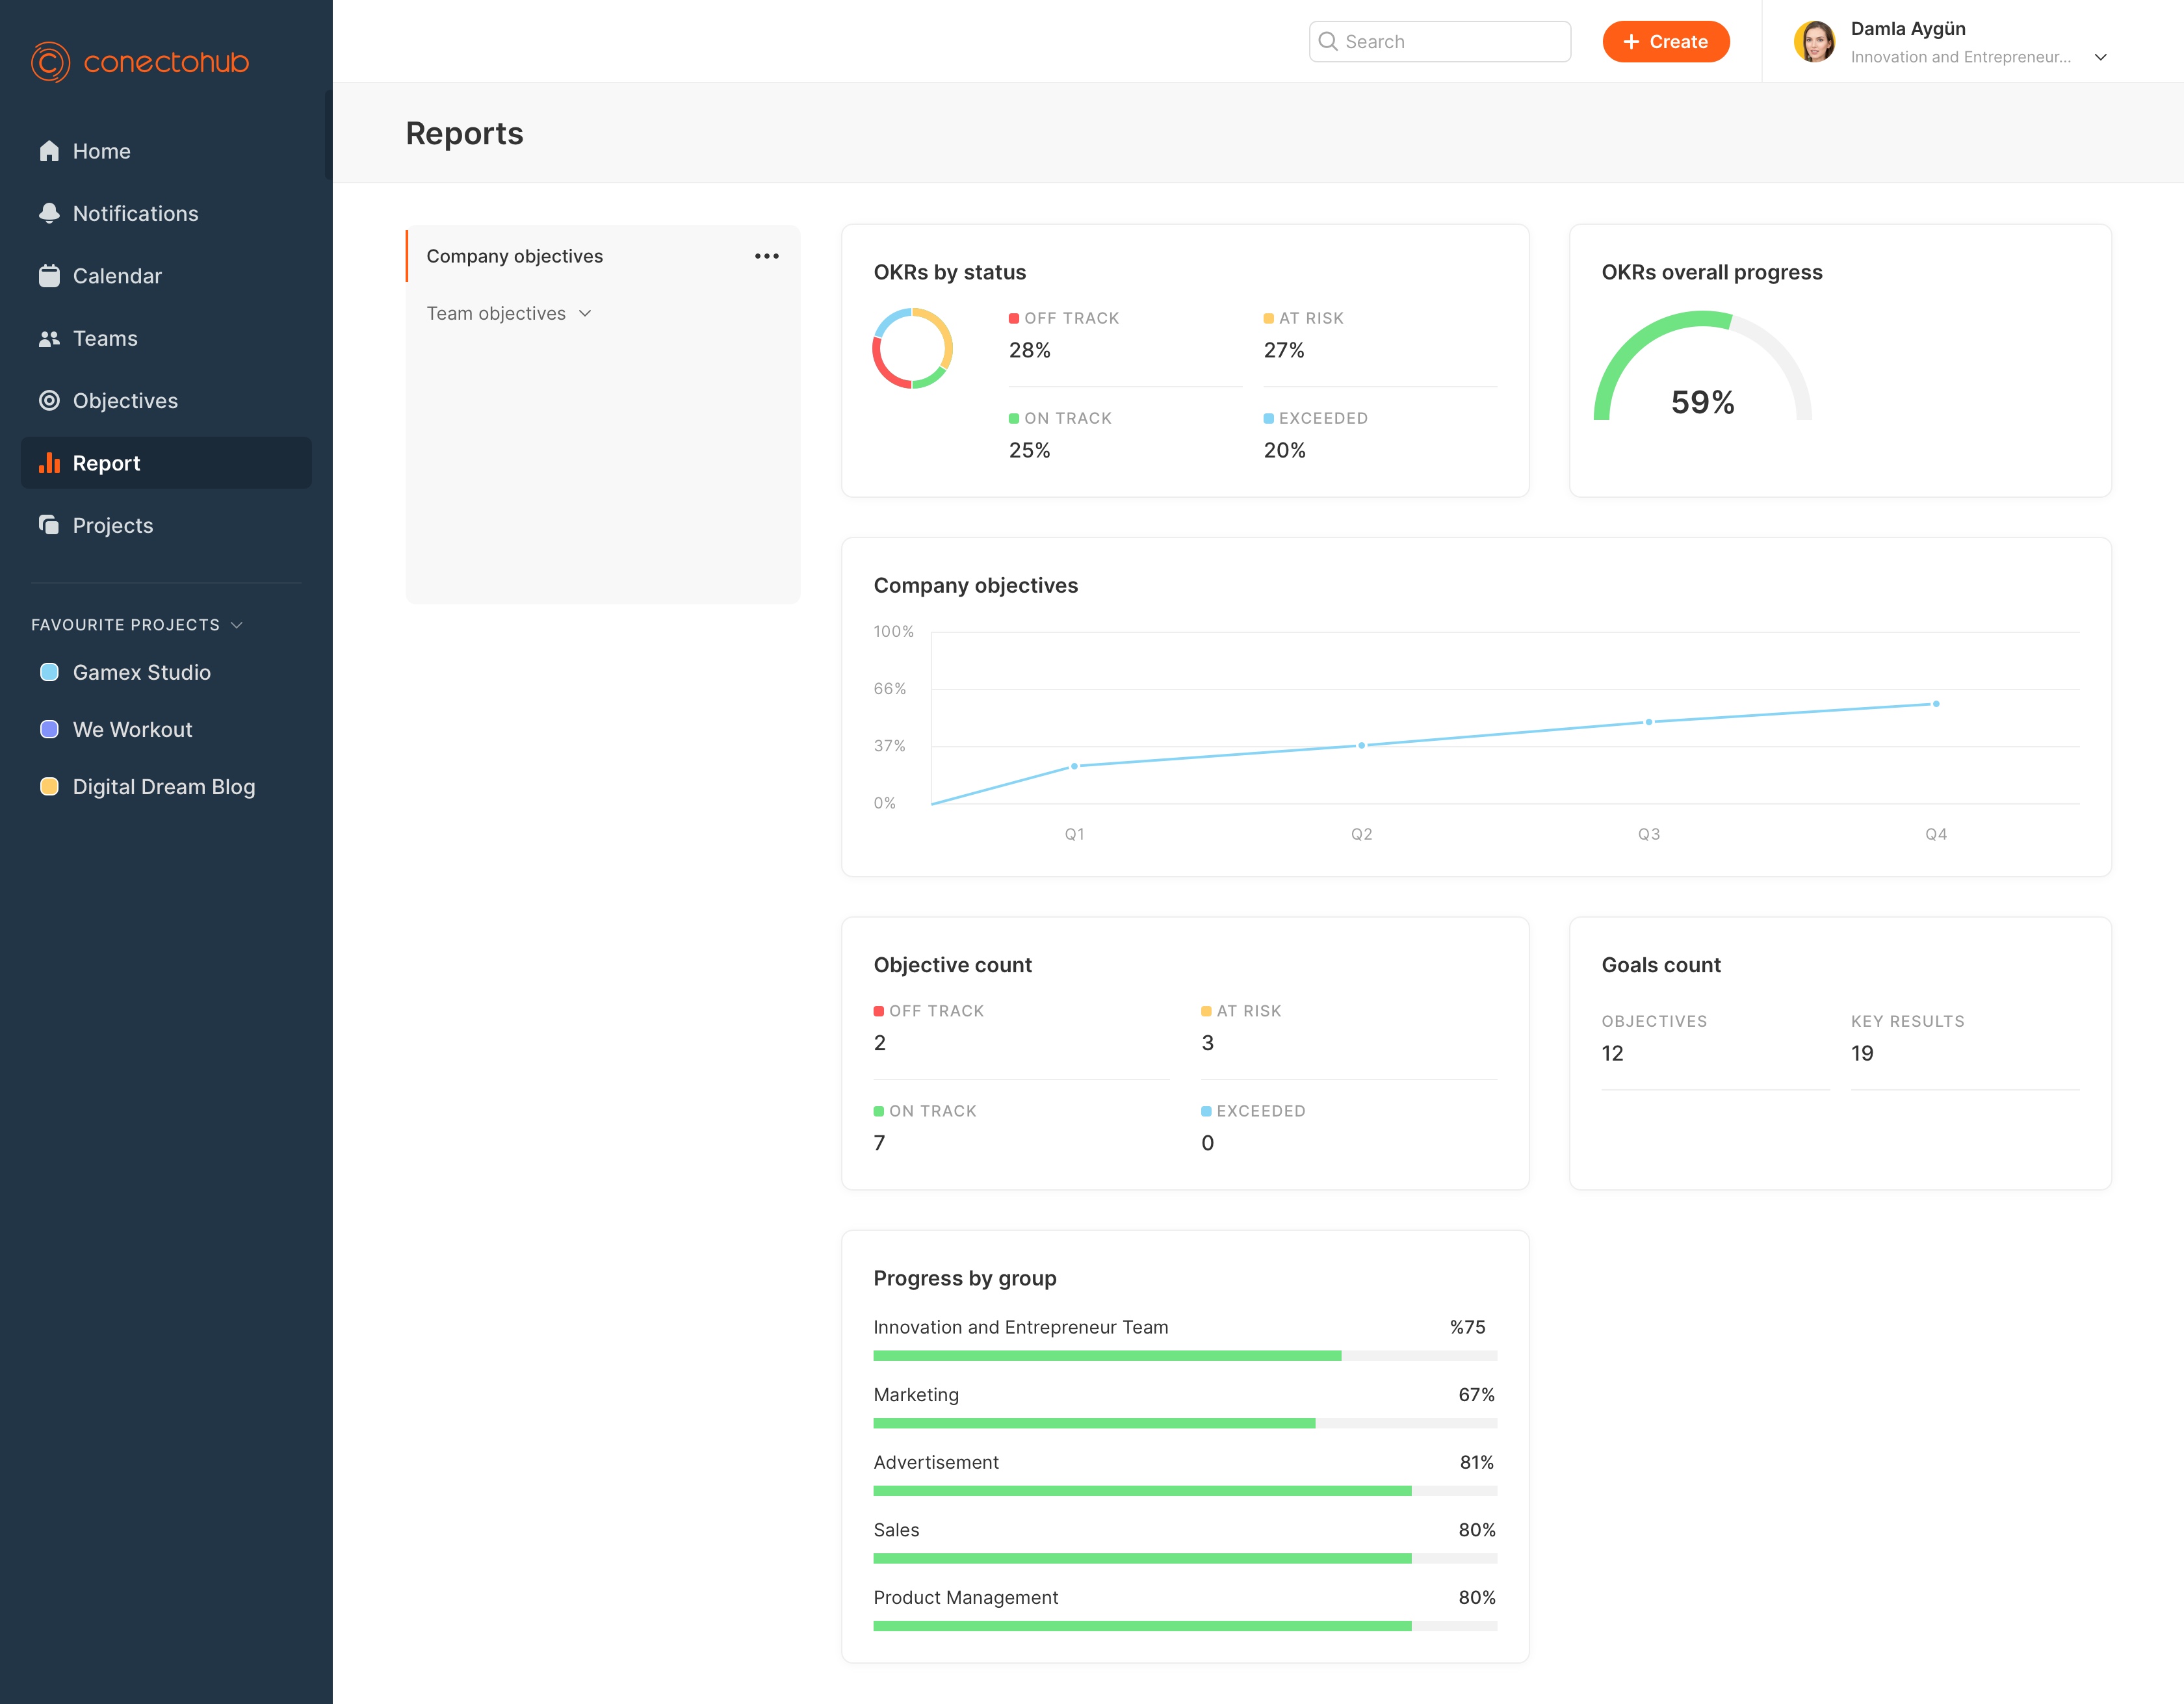
Task: Open Calendar from sidebar icon
Action: (x=49, y=276)
